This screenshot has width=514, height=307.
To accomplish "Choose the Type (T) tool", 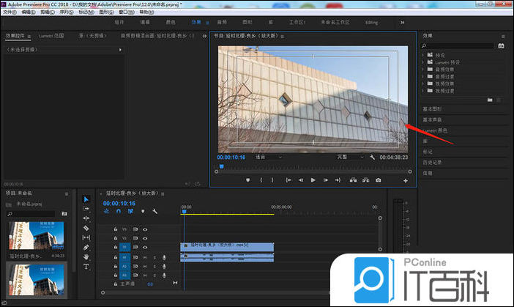I will tap(86, 267).
